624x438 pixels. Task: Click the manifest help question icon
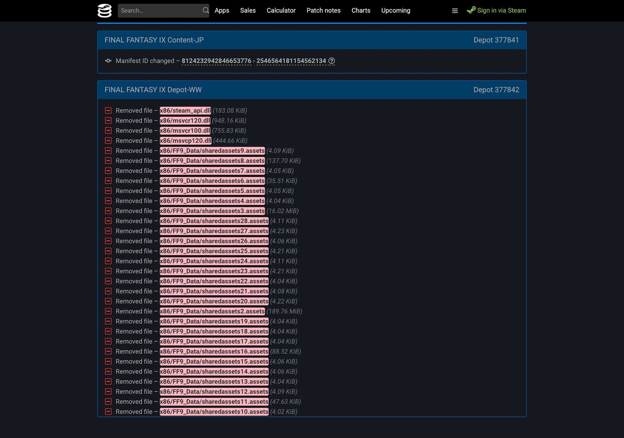point(332,61)
